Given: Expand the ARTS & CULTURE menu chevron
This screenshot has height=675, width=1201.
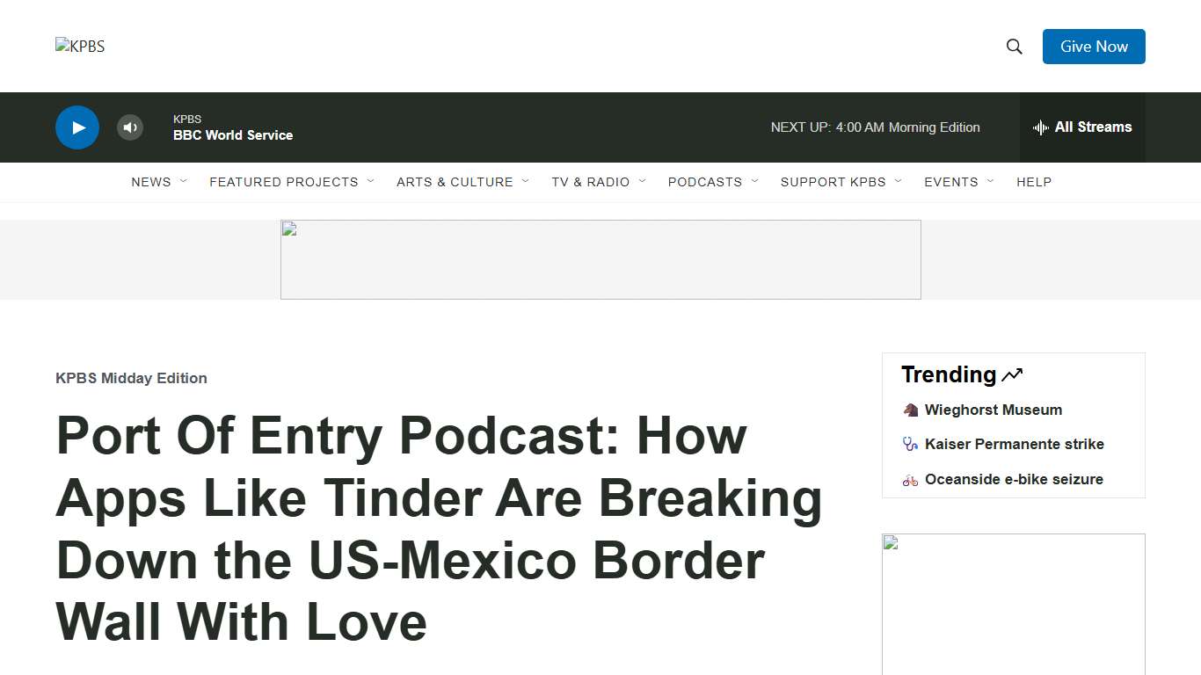Looking at the screenshot, I should [x=527, y=181].
